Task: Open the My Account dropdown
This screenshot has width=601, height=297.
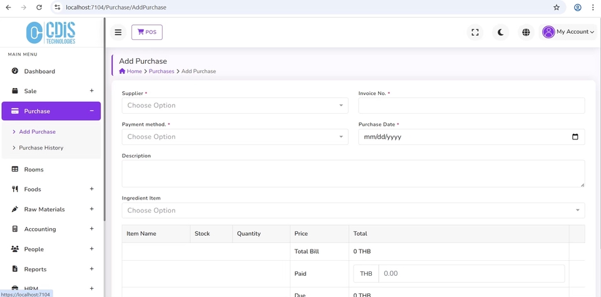Action: (x=568, y=32)
